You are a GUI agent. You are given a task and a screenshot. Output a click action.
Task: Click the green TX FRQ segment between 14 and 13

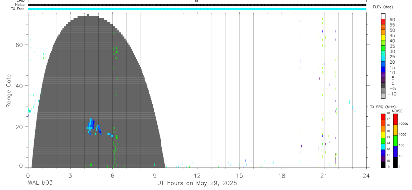coord(383,141)
